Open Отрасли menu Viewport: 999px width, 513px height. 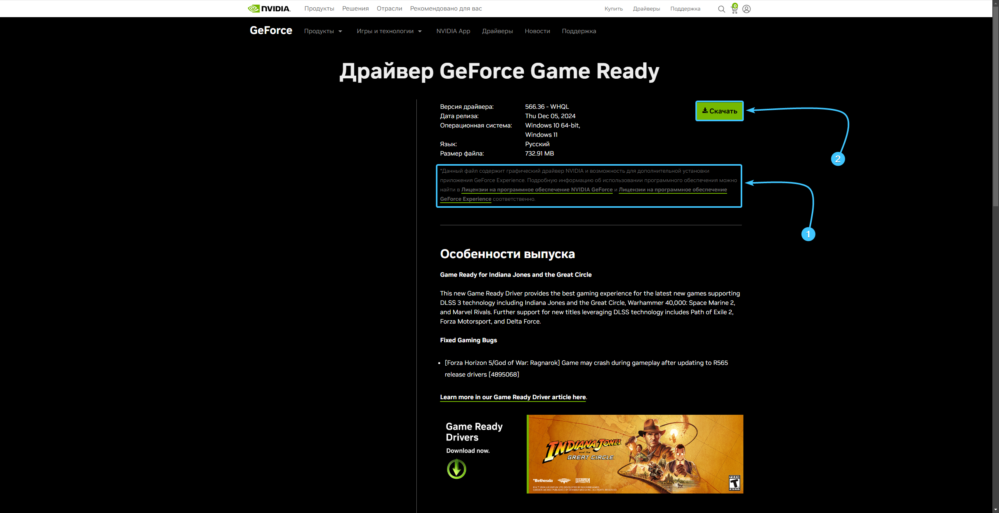click(x=389, y=9)
